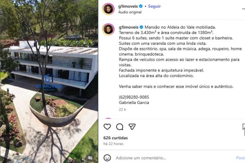Viewport: 245px width, 163px height.
Task: Click the "há 22 horas" timestamp
Action: tap(113, 144)
